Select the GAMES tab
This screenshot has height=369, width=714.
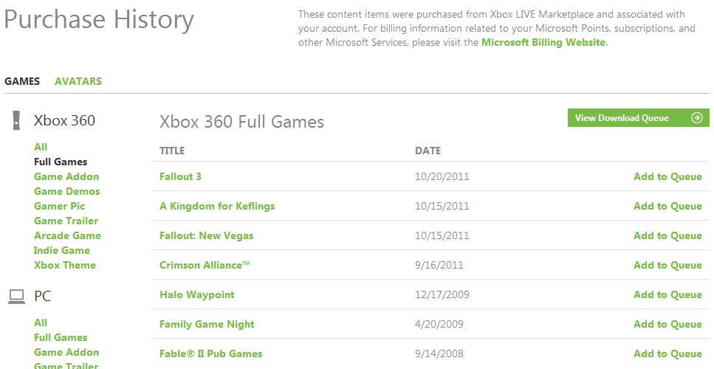22,81
